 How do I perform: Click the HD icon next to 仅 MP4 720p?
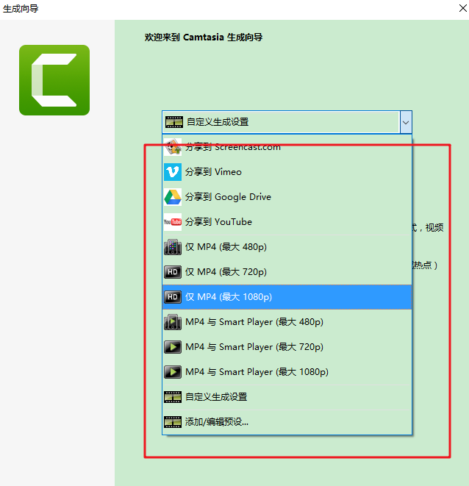point(173,272)
